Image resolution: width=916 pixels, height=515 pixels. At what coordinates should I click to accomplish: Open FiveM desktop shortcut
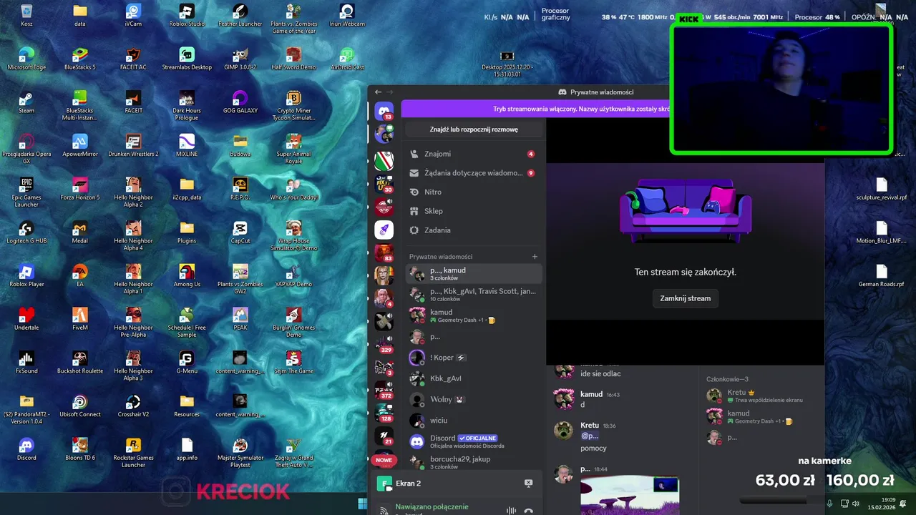(x=79, y=319)
